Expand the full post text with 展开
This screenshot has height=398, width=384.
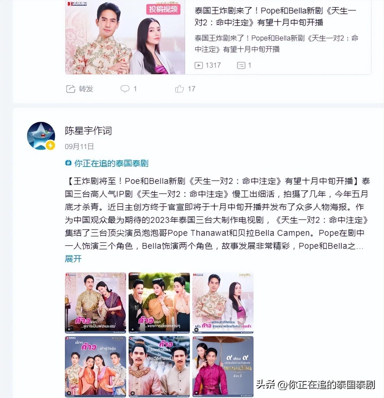coord(73,259)
